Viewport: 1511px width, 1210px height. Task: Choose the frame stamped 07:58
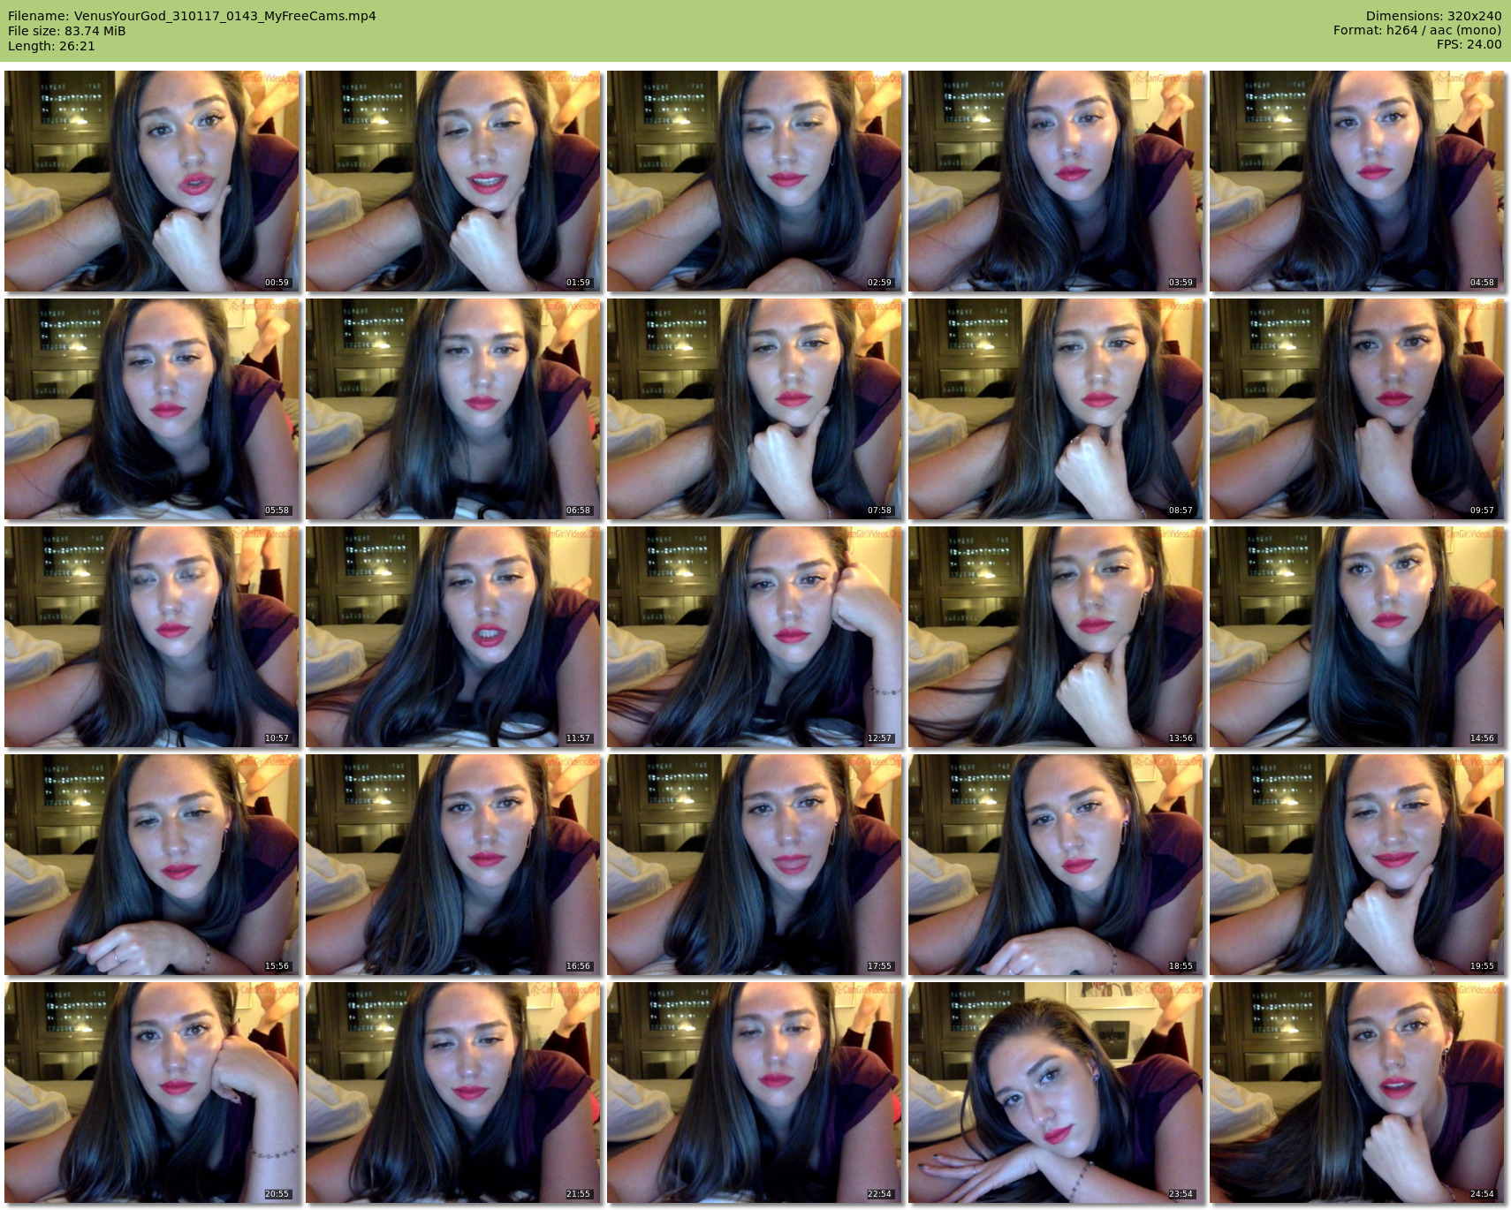point(755,409)
